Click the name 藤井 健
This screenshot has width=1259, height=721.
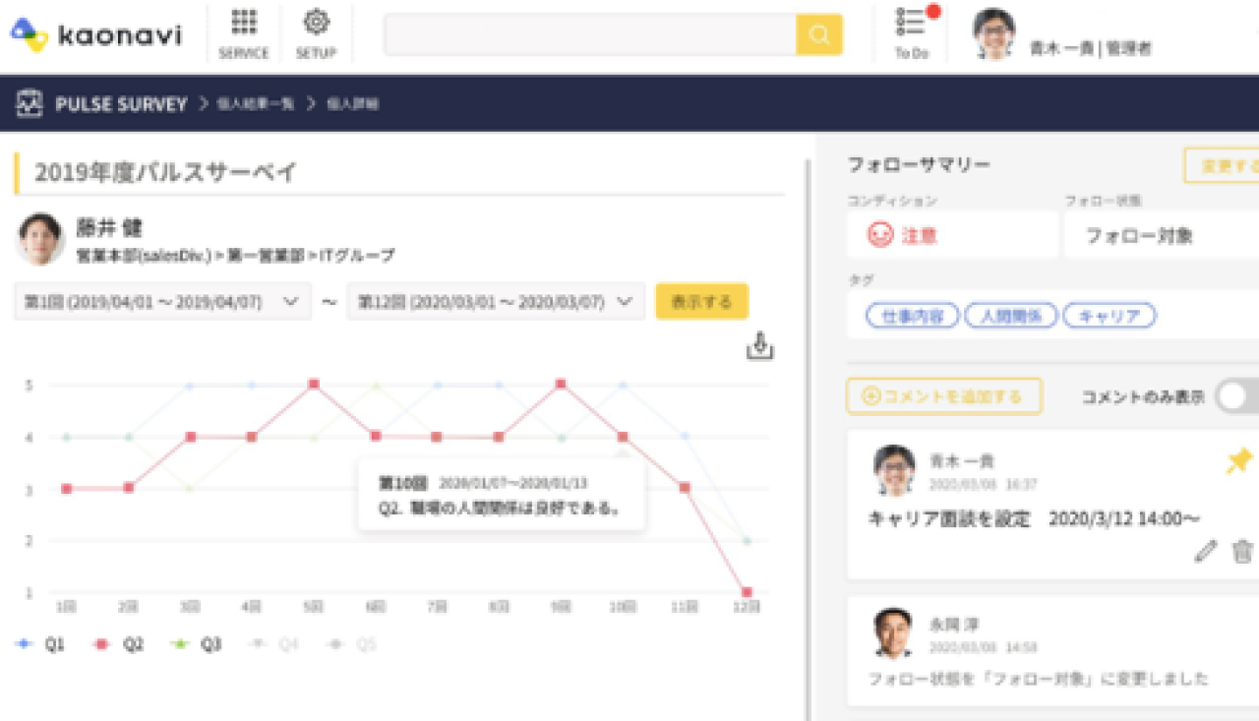[x=109, y=227]
